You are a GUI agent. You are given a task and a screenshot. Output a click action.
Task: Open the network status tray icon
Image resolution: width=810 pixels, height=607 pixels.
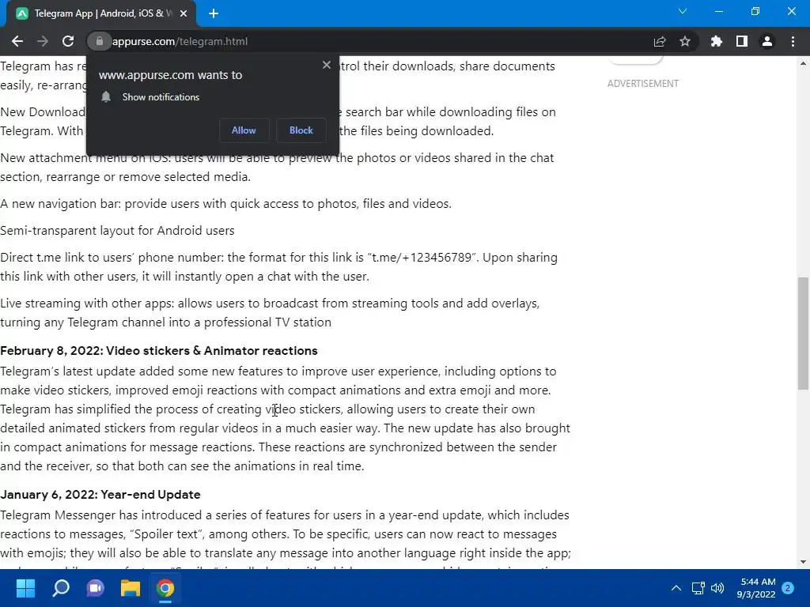[698, 588]
